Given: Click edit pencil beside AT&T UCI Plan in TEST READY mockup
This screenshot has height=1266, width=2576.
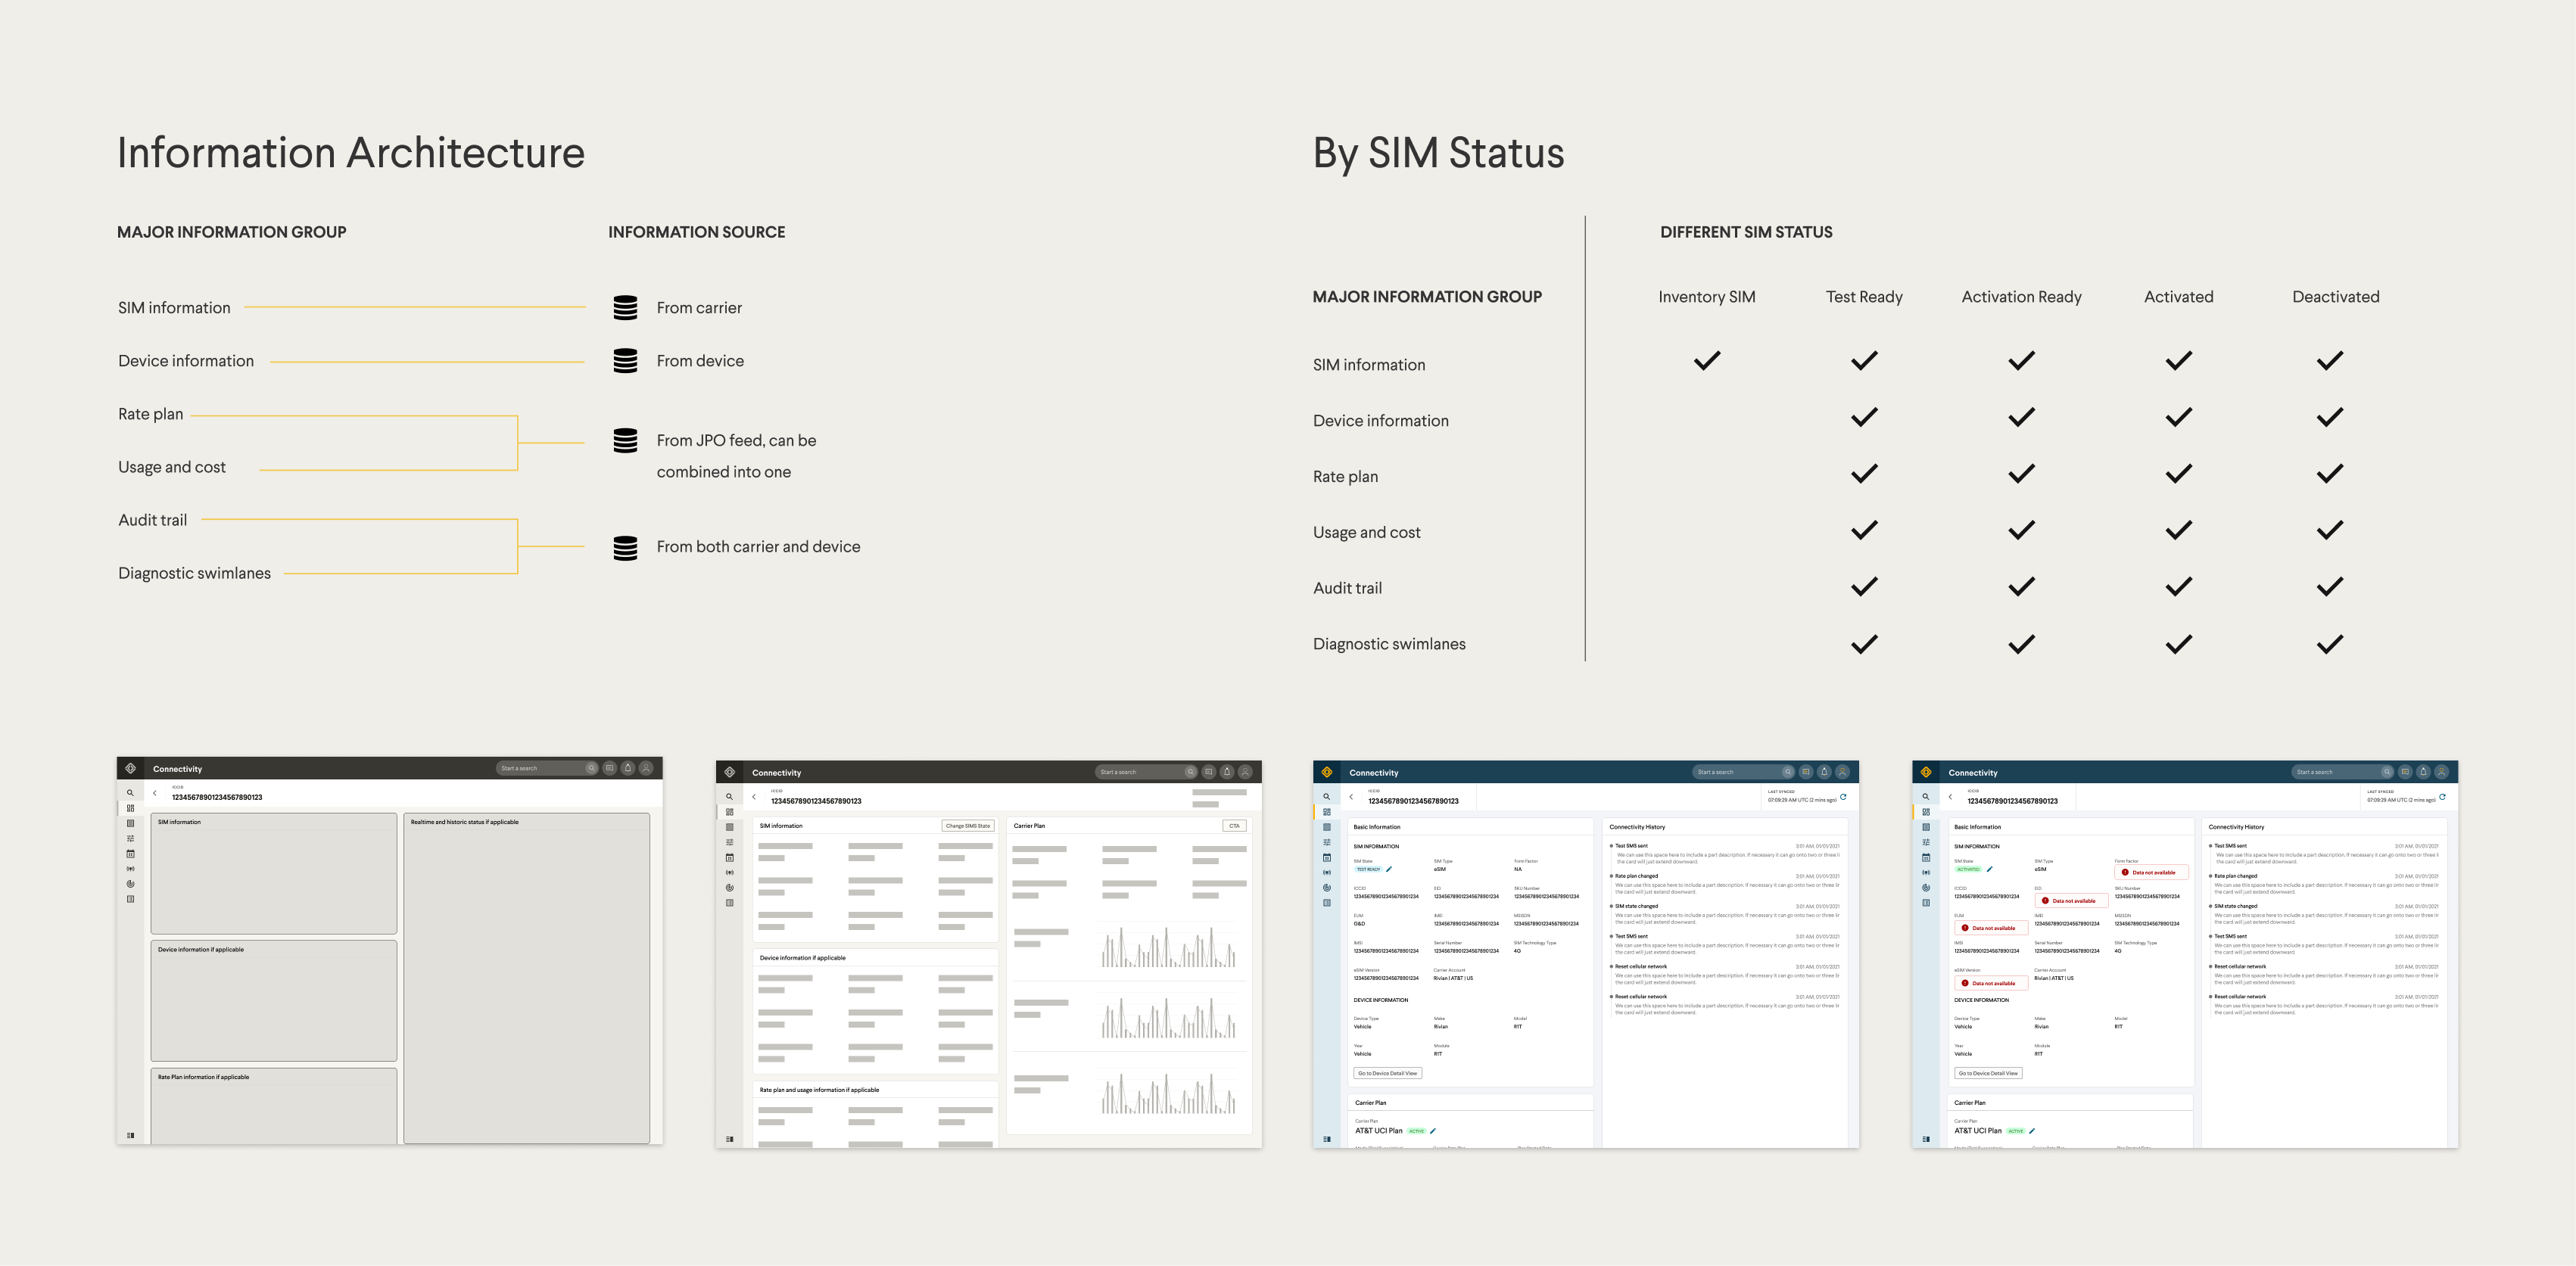Looking at the screenshot, I should click(1433, 1131).
